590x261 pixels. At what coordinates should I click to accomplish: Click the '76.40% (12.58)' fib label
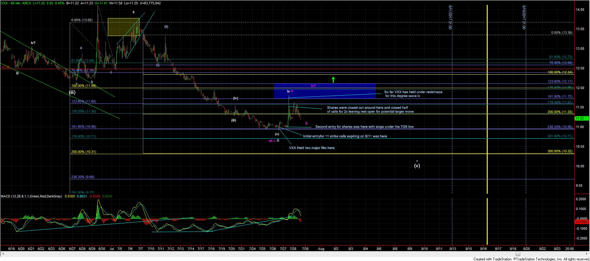561,63
